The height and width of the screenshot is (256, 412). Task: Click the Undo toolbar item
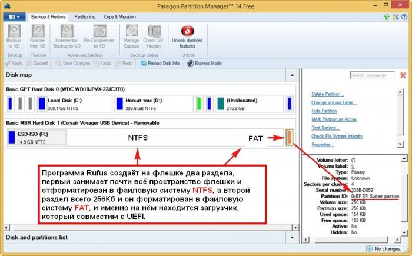[103, 64]
